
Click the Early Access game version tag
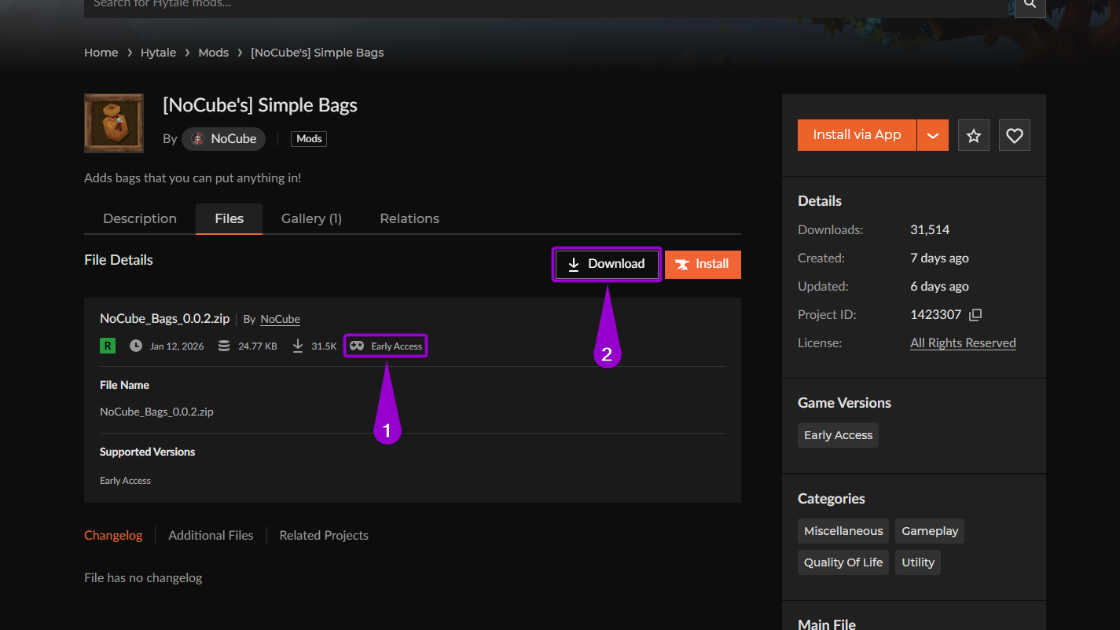point(838,434)
